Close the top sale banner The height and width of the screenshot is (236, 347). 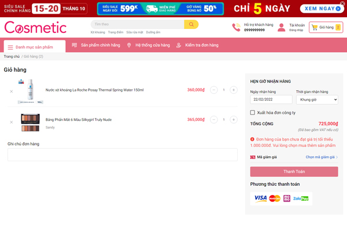coord(342,3)
